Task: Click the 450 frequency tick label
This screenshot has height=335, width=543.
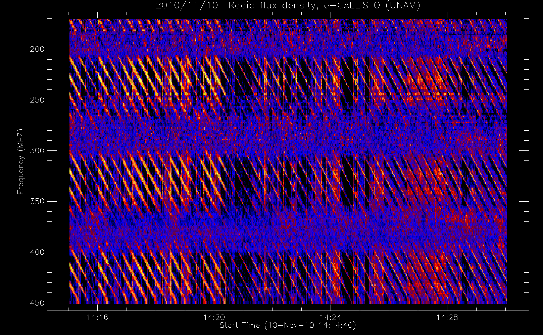Action: click(x=37, y=303)
